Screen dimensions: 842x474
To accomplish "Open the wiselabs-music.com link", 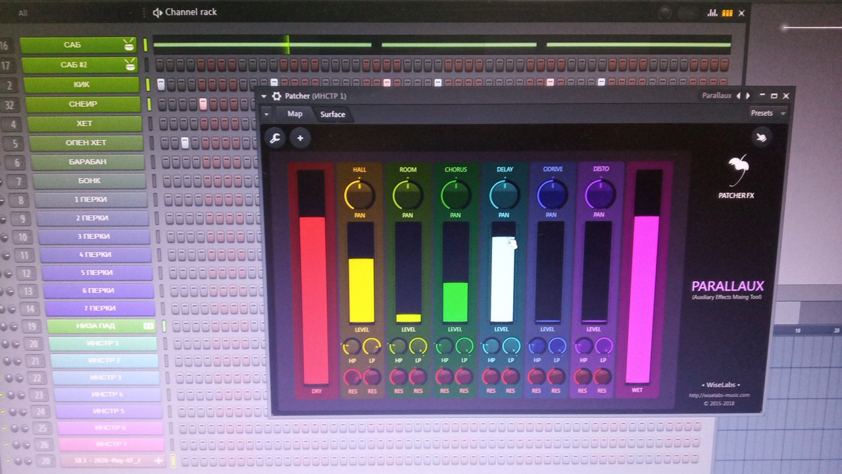I will point(719,395).
